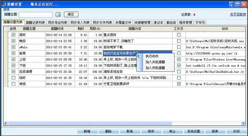248x136 pixels.
Task: Open the 同步导出列表 tab
Action: pos(58,22)
